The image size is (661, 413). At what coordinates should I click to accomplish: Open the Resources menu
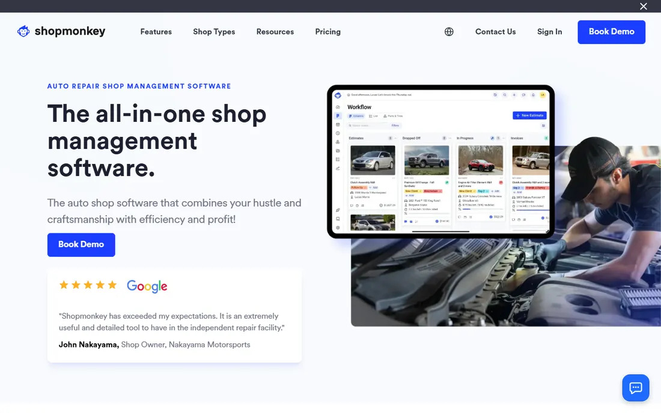(x=275, y=32)
